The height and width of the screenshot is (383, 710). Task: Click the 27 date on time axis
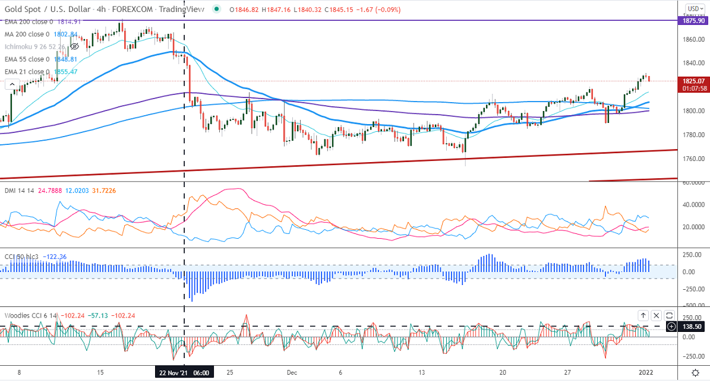tap(567, 372)
